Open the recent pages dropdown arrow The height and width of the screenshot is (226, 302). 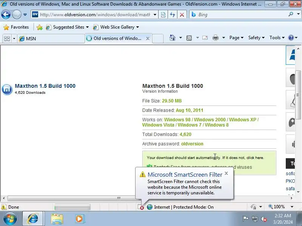25,15
